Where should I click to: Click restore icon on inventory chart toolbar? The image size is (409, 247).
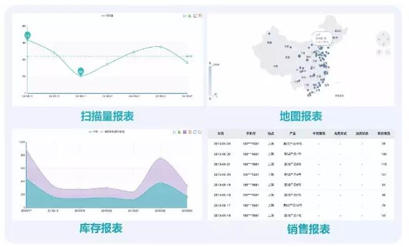point(195,132)
